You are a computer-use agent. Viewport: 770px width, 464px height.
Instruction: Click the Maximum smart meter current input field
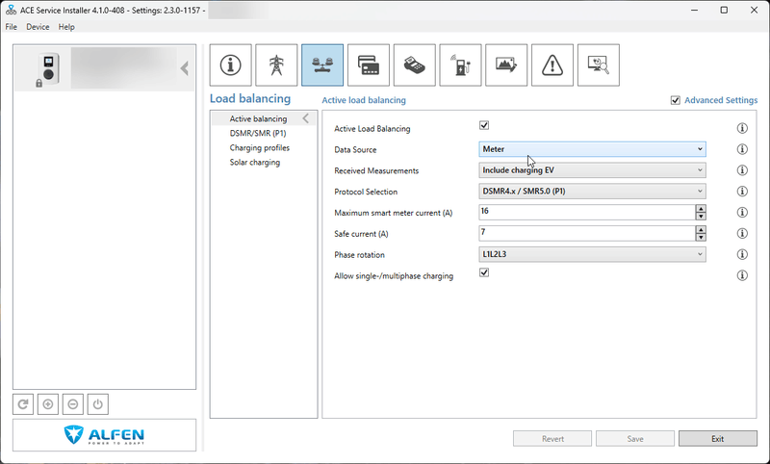pos(587,212)
